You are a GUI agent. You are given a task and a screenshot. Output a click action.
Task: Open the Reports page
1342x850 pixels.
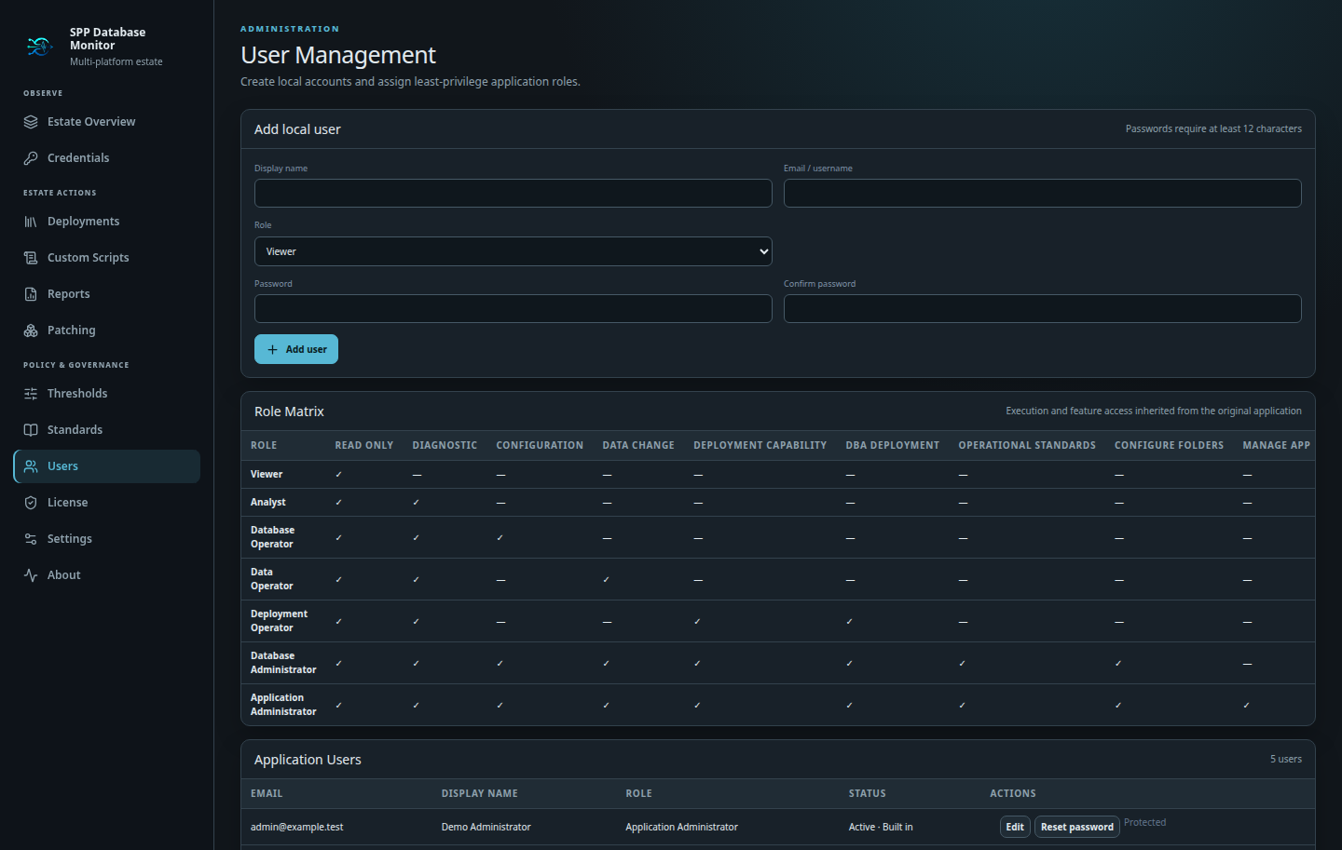[106, 294]
